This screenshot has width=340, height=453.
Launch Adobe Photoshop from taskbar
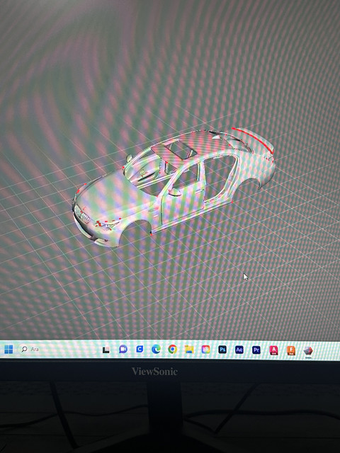(x=222, y=350)
